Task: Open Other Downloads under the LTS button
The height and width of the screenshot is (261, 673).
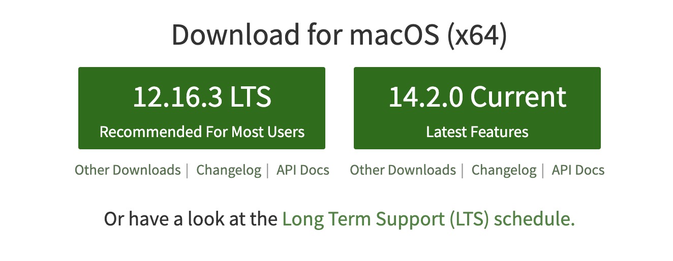Action: click(128, 170)
